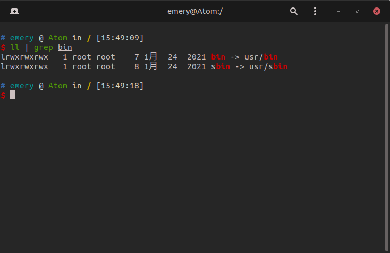Click the red sbin link name
Viewport: 390px width, 253px height.
coord(221,66)
